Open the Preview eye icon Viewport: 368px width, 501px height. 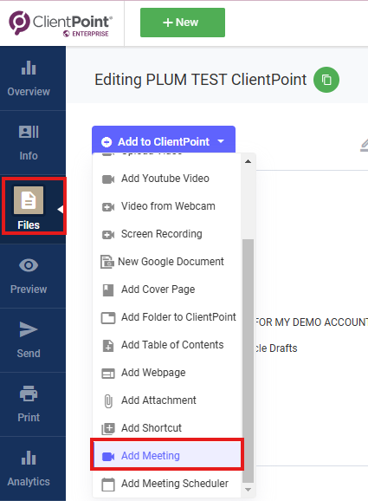click(29, 265)
